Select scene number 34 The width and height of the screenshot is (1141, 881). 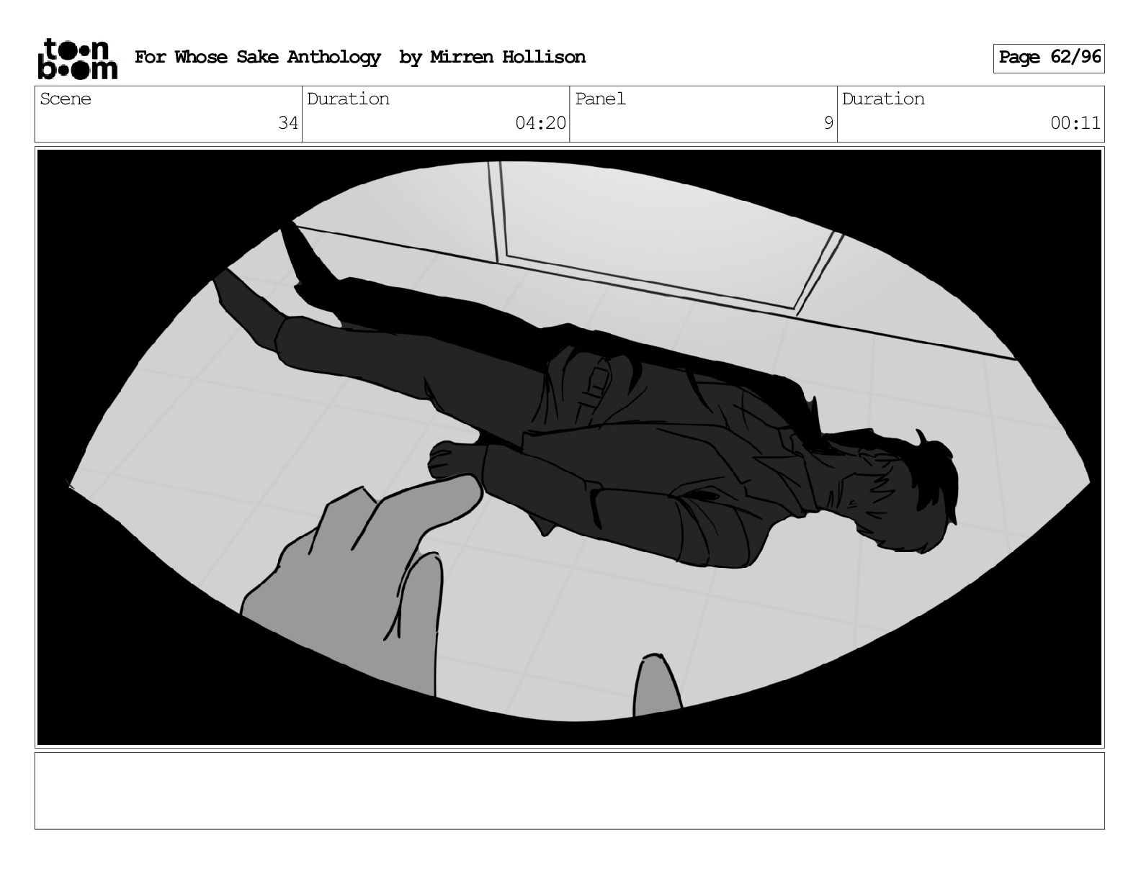point(288,123)
